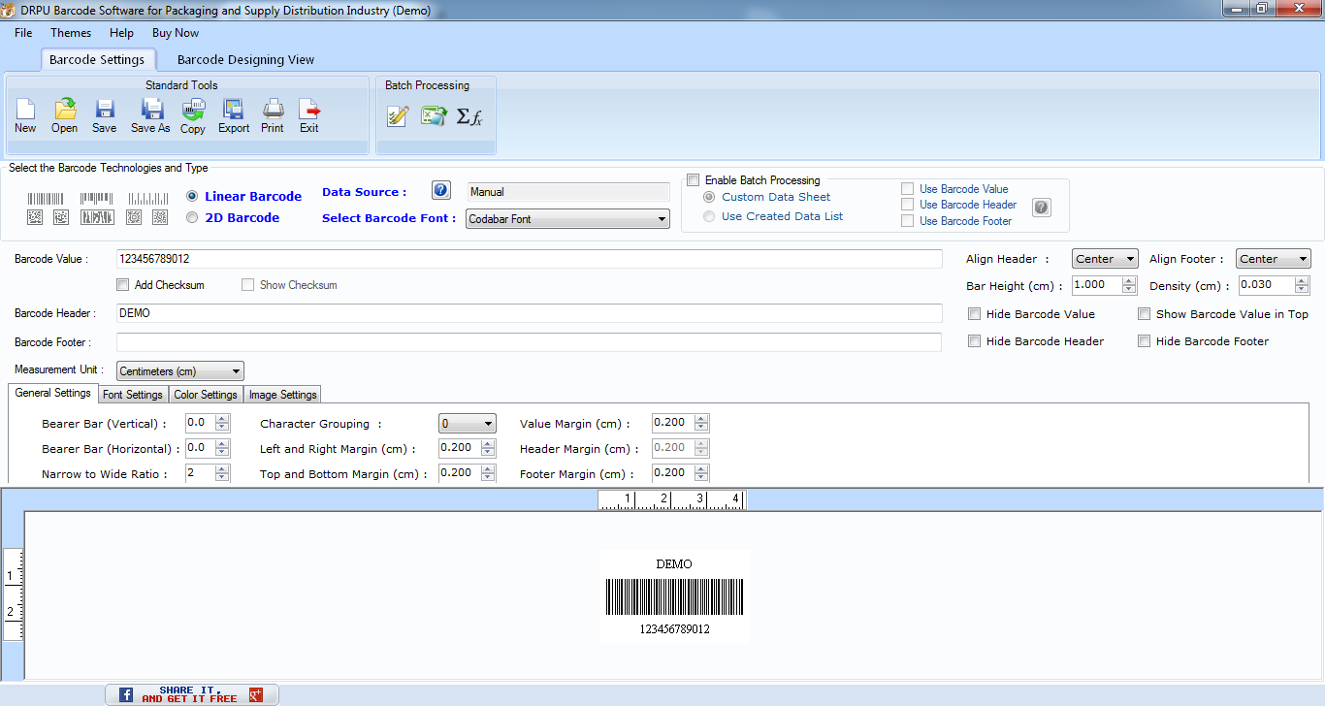Click the batch Excel import icon
Viewport: 1325px width, 706px height.
(434, 116)
